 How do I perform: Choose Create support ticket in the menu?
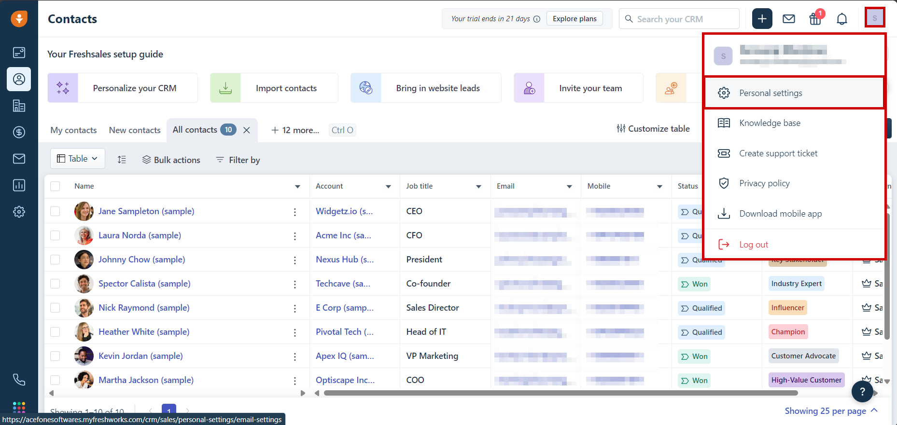(794, 153)
